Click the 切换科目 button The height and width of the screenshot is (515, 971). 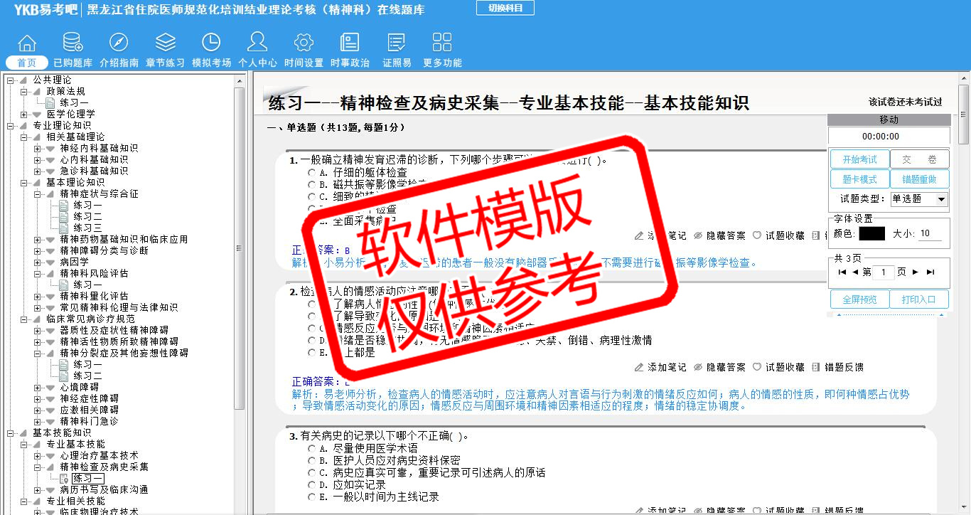(x=505, y=8)
